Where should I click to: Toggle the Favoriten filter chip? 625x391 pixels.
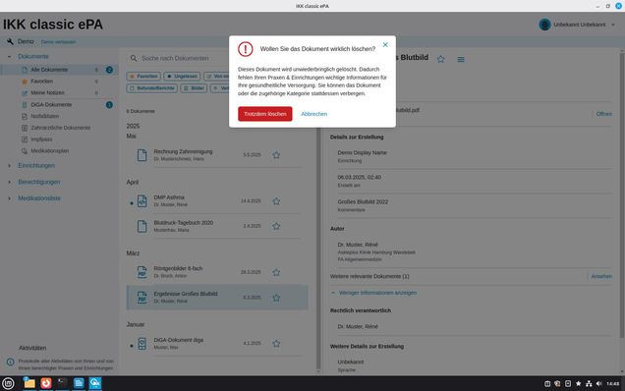click(x=143, y=76)
